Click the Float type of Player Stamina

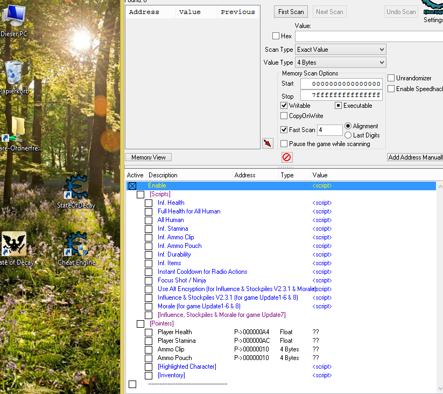(286, 341)
